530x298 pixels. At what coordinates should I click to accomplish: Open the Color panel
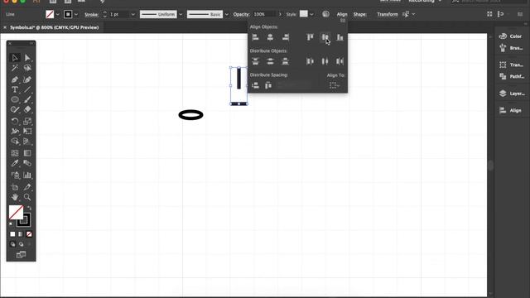point(511,36)
